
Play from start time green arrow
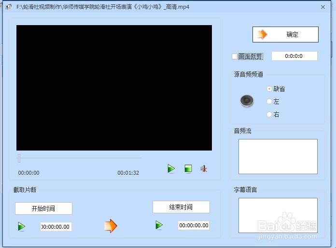pos(21,227)
